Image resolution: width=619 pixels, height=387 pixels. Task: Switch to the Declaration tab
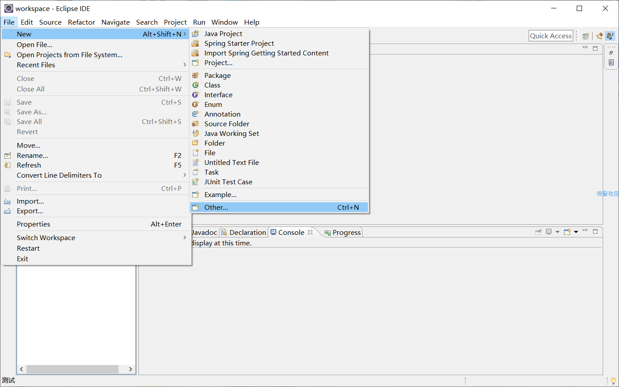(x=244, y=232)
